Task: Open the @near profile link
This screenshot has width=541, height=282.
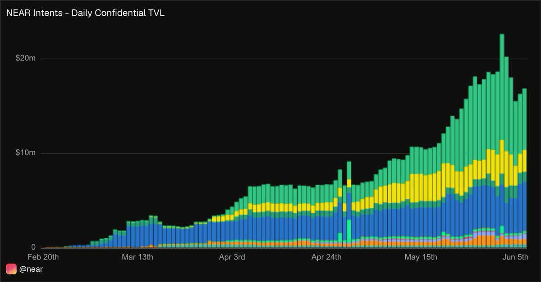Action: [30, 269]
